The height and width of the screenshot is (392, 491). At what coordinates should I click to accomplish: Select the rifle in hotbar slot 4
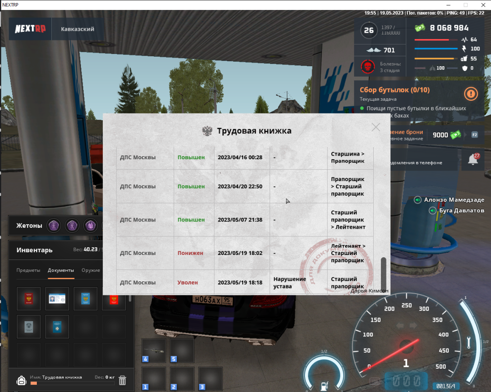(x=154, y=350)
